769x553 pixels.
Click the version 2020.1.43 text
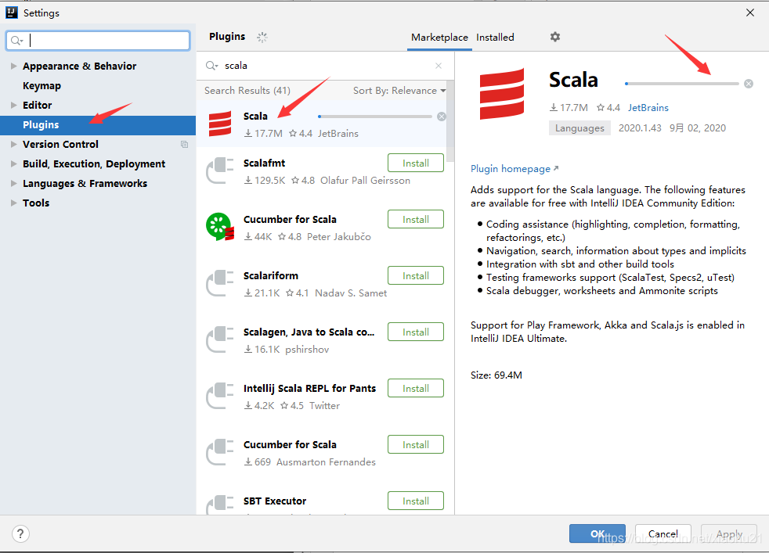[640, 128]
